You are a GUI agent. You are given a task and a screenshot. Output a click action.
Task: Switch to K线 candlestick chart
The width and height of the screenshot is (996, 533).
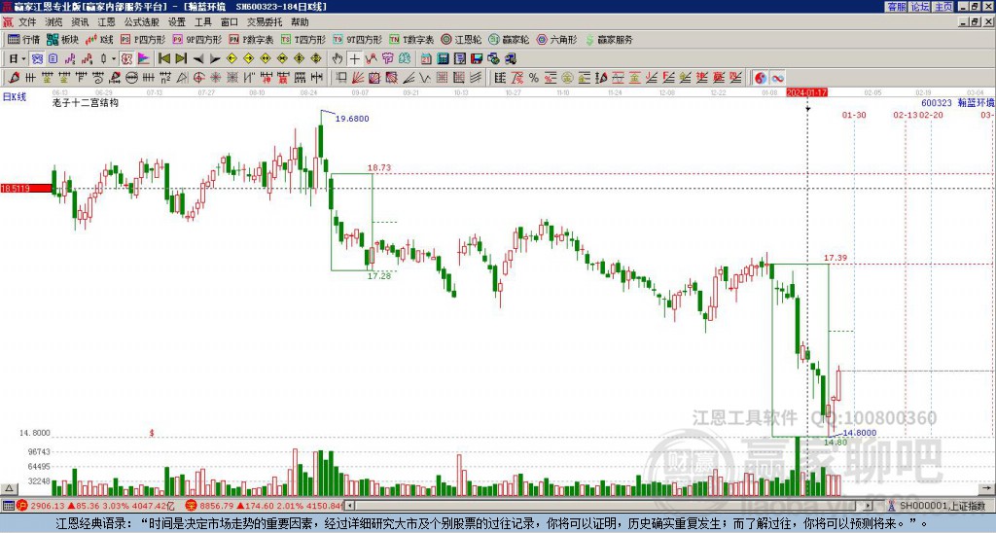99,39
